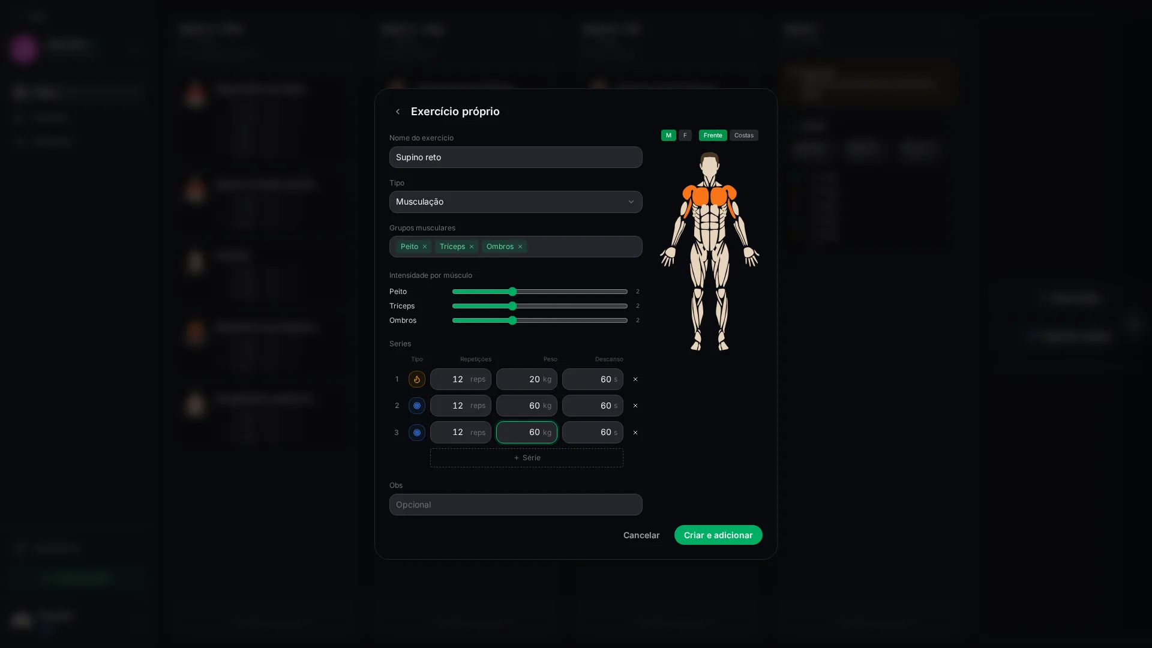1152x648 pixels.
Task: Adjust the Peito intensity slider
Action: [540, 292]
